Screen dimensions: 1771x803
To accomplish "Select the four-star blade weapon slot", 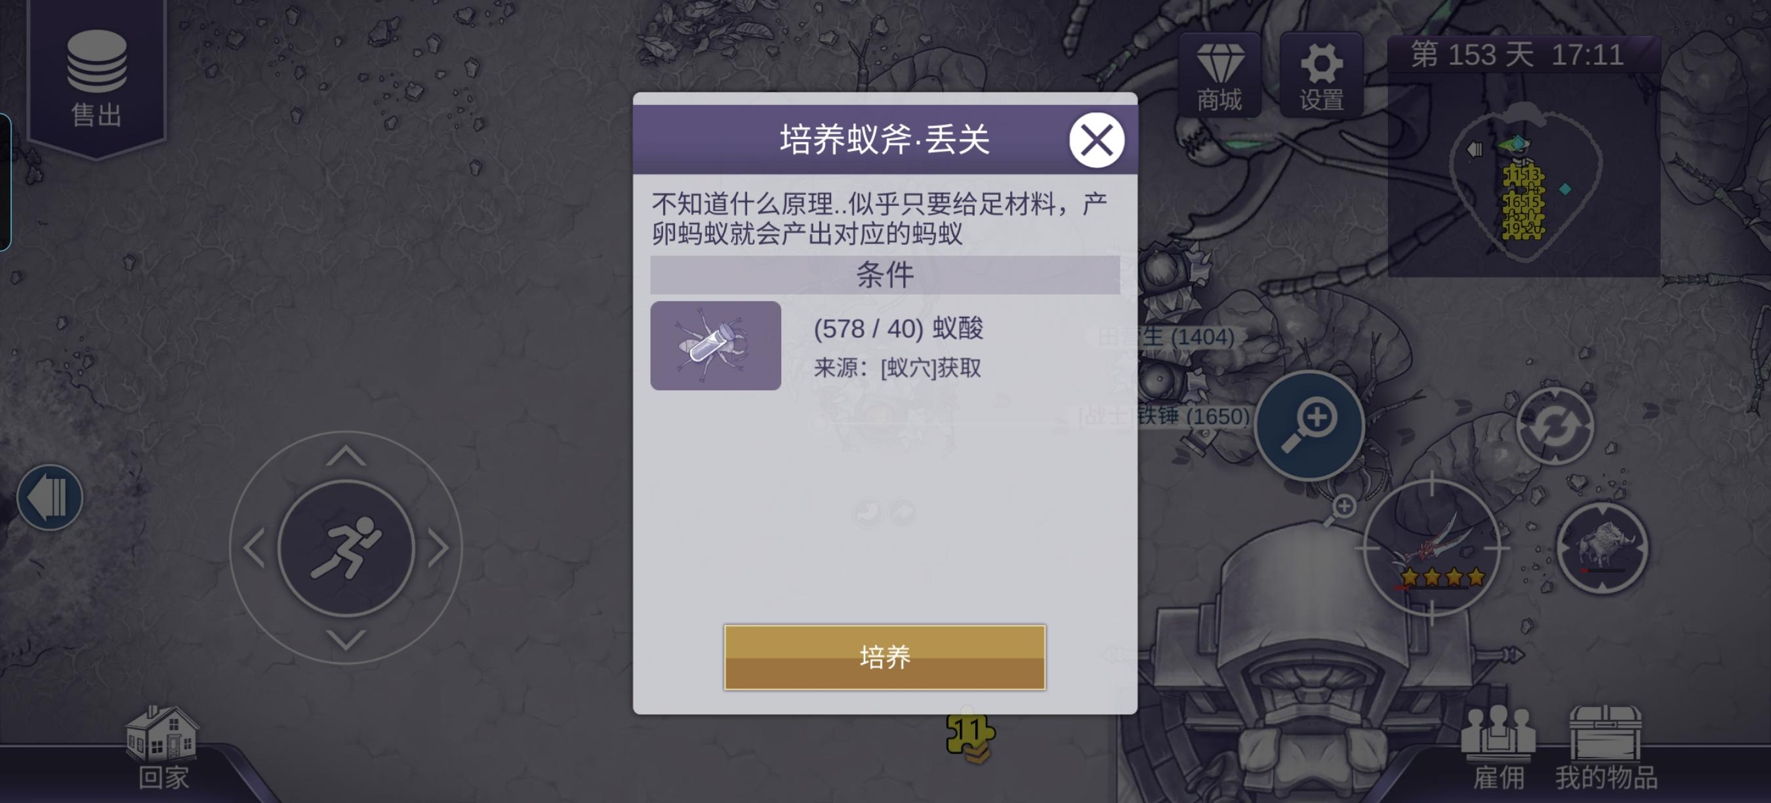I will point(1432,548).
